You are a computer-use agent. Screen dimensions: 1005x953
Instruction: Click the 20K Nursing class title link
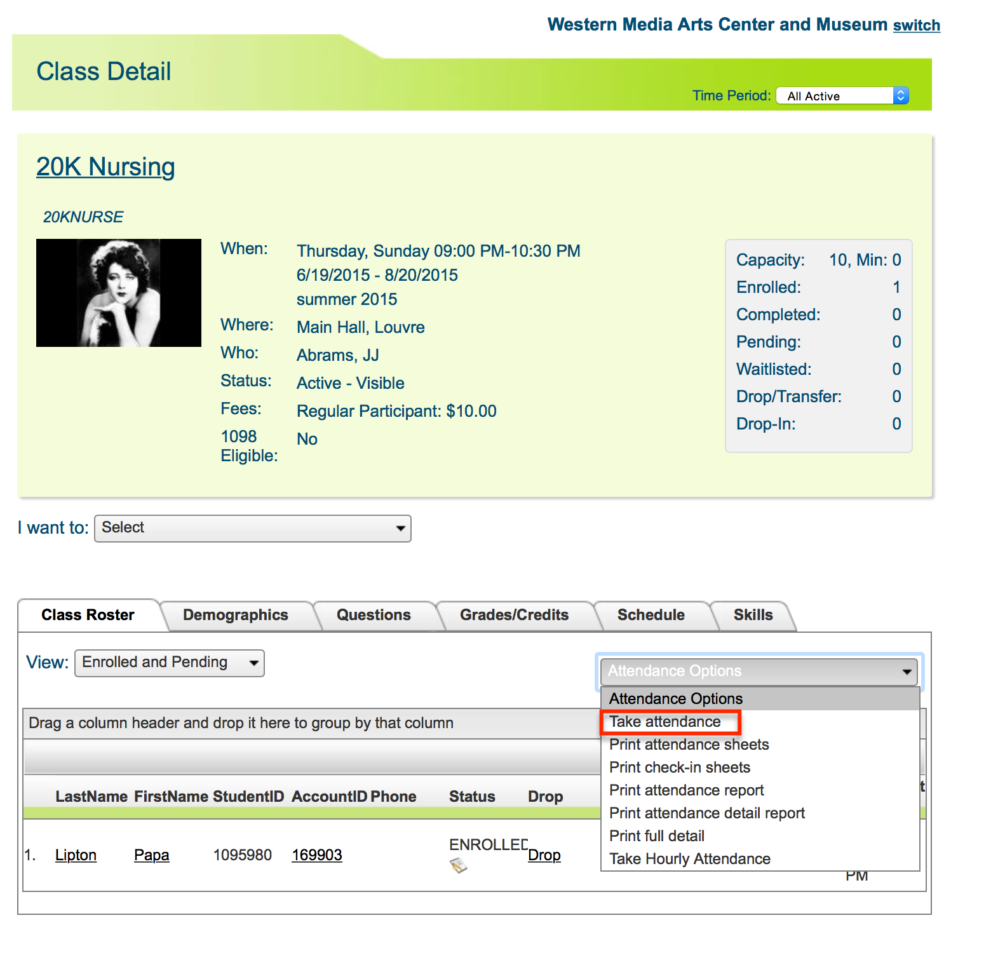[105, 167]
